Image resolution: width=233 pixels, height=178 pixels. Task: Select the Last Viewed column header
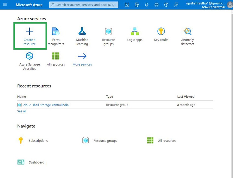[186, 97]
